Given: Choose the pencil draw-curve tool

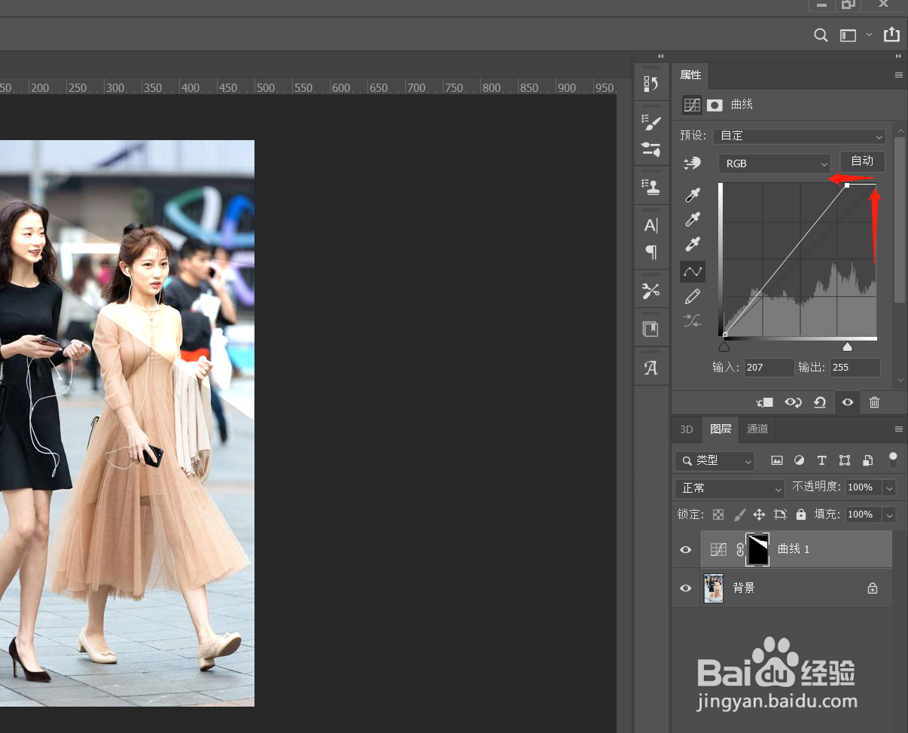Looking at the screenshot, I should (x=693, y=296).
